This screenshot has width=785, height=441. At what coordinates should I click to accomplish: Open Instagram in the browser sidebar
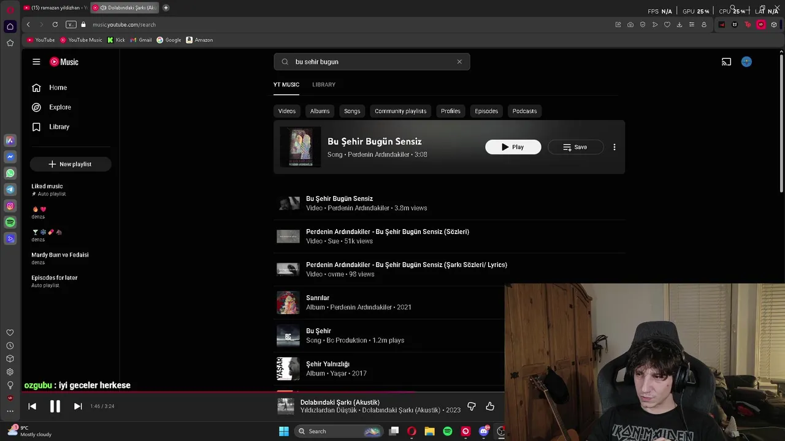pos(10,206)
